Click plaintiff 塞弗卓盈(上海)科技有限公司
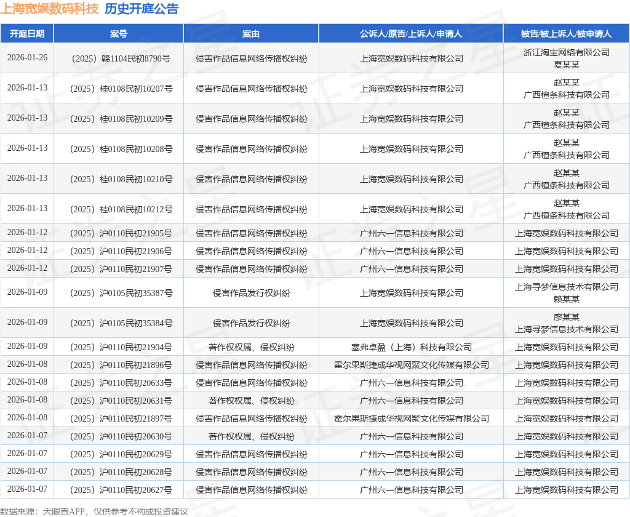Image resolution: width=630 pixels, height=517 pixels. click(411, 347)
